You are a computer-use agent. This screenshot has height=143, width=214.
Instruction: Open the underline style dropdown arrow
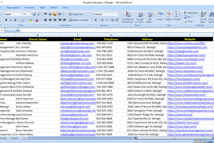(x=18, y=20)
